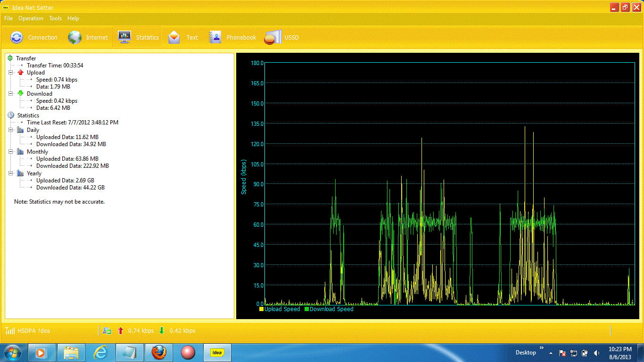Select download 'Data: 6.42 MB' row
Screen dimensions: 644x362
[53, 108]
